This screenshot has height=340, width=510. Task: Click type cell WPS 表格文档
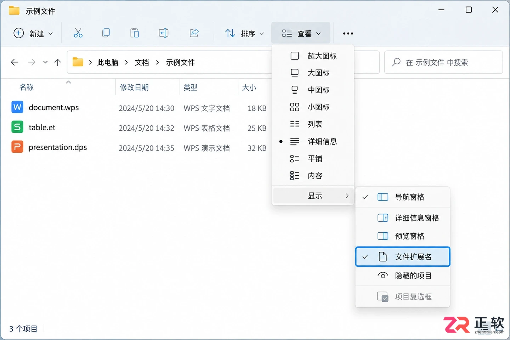click(206, 128)
